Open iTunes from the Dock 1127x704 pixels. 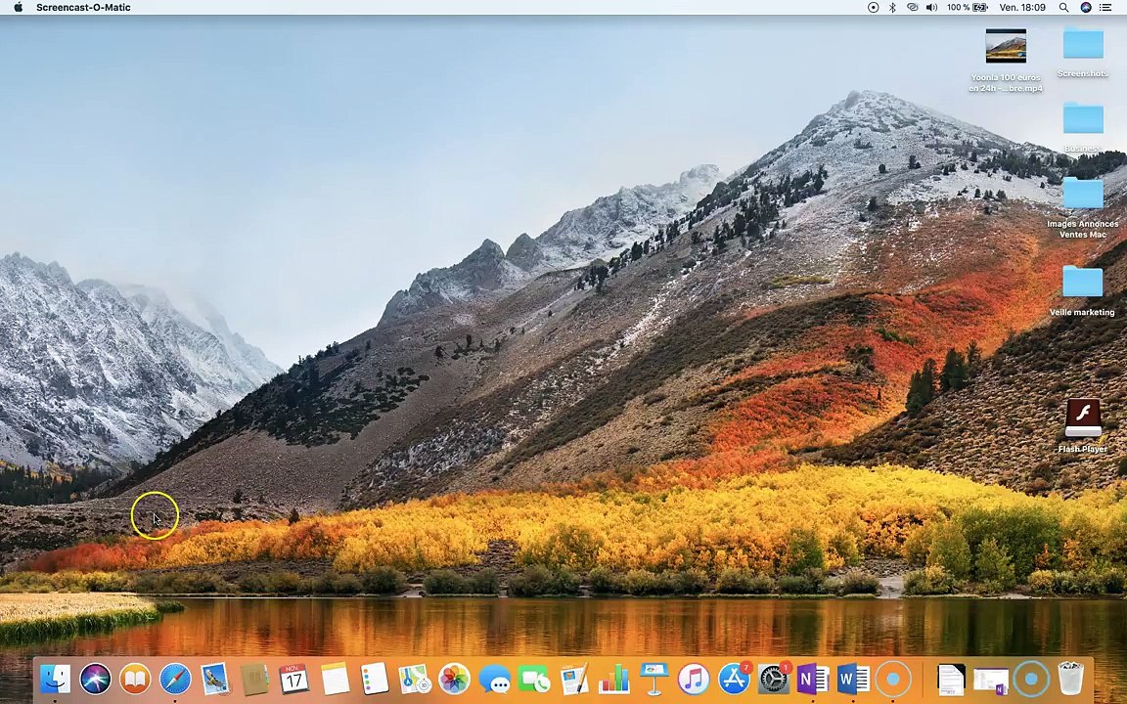pyautogui.click(x=694, y=679)
